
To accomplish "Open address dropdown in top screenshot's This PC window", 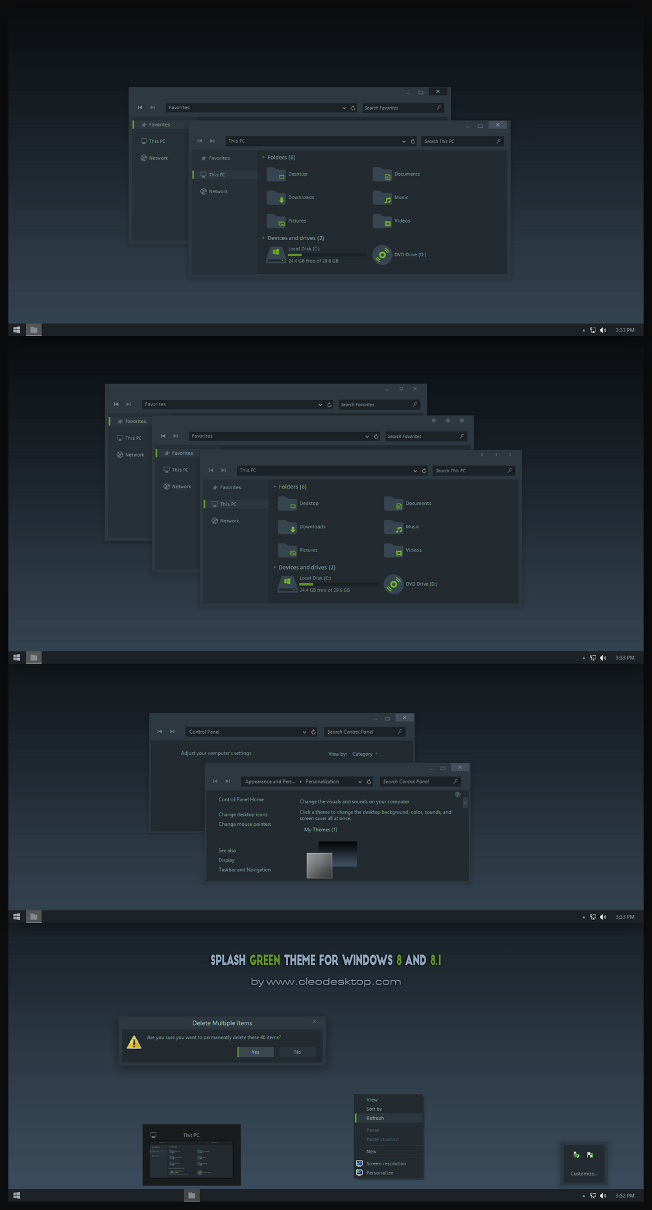I will click(x=404, y=141).
